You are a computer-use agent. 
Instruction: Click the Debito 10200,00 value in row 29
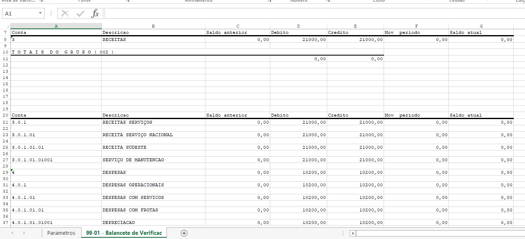pyautogui.click(x=298, y=172)
